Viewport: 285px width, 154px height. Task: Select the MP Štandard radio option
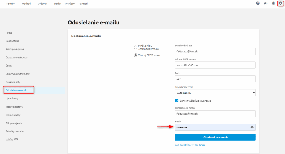point(136,47)
